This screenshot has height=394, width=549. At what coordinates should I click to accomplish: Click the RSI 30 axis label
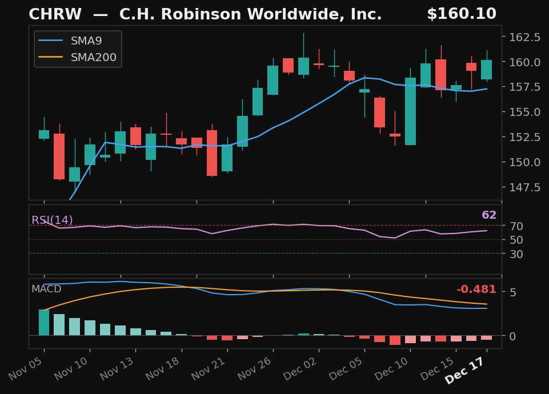[516, 254]
